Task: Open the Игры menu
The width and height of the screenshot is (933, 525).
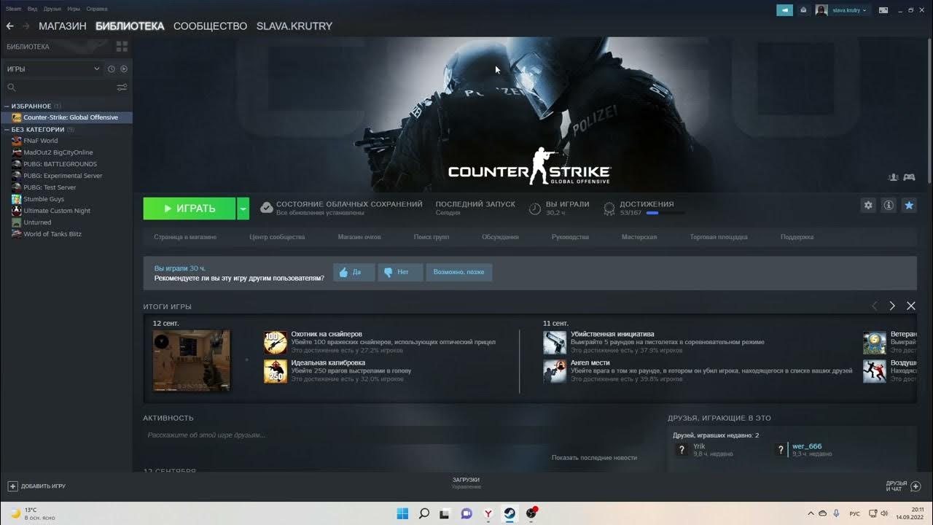Action: 74,9
